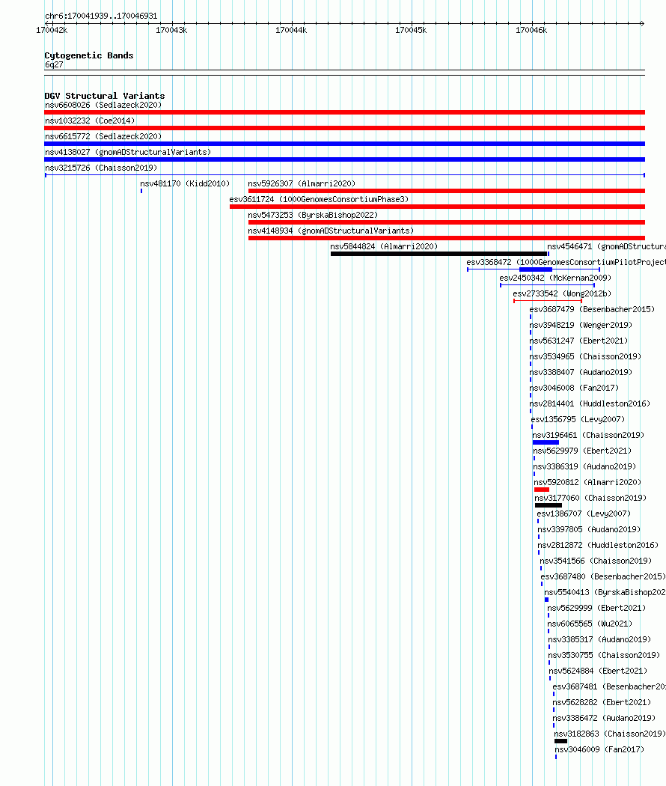Open variant nsv3385317 (Audano2019)
Screen dimensions: 666x786
coord(599,639)
